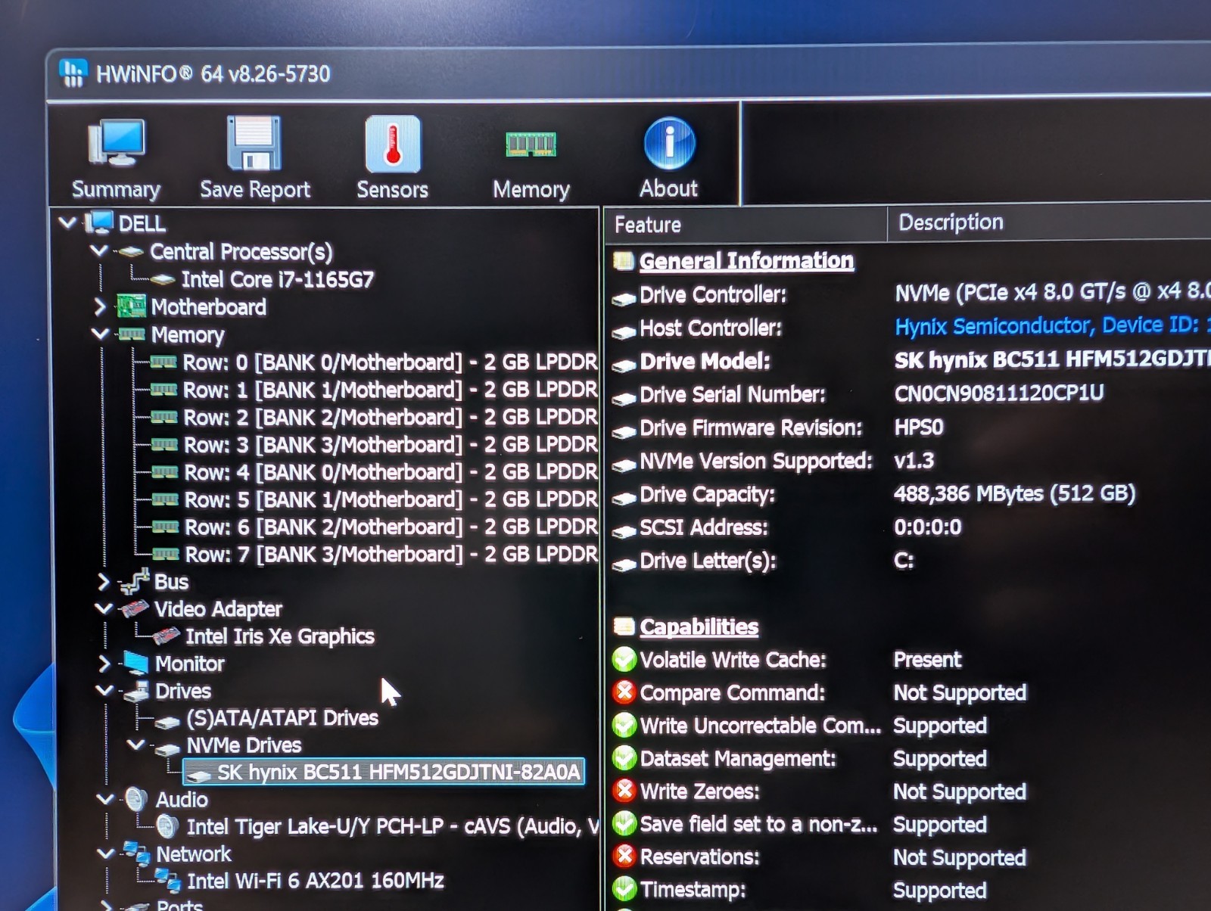This screenshot has width=1211, height=911.
Task: Collapse the Audio node
Action: click(x=105, y=799)
